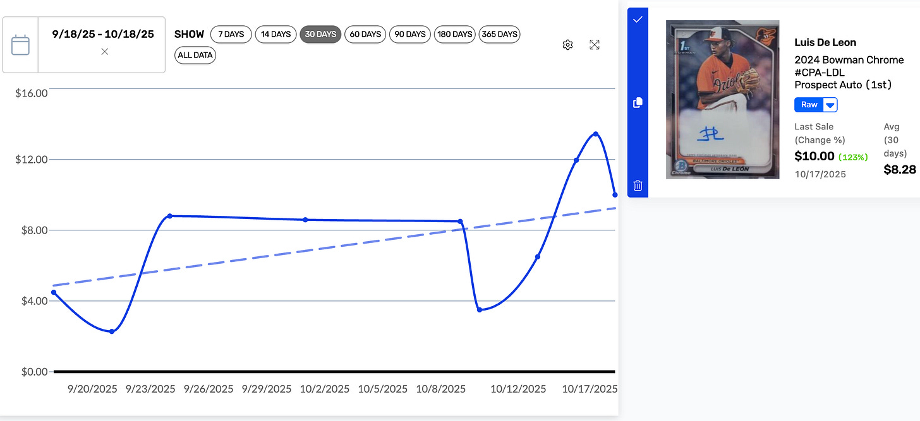Screen dimensions: 920x421
Task: Click the $16.00 axis label
Action: (x=32, y=93)
